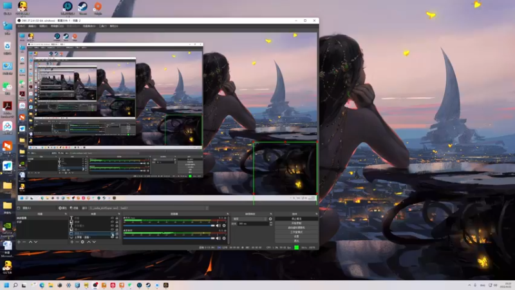The image size is (515, 290).
Task: Open Microsoft Edge from taskbar
Action: pyautogui.click(x=42, y=285)
